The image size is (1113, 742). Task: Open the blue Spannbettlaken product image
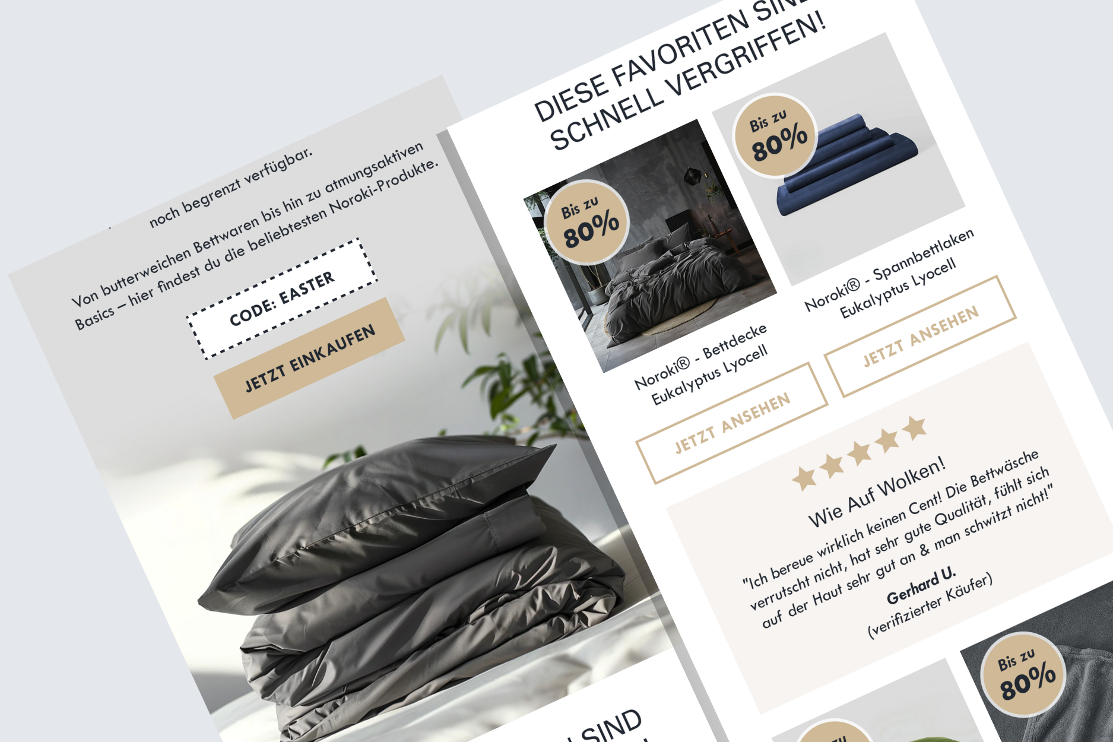click(838, 159)
